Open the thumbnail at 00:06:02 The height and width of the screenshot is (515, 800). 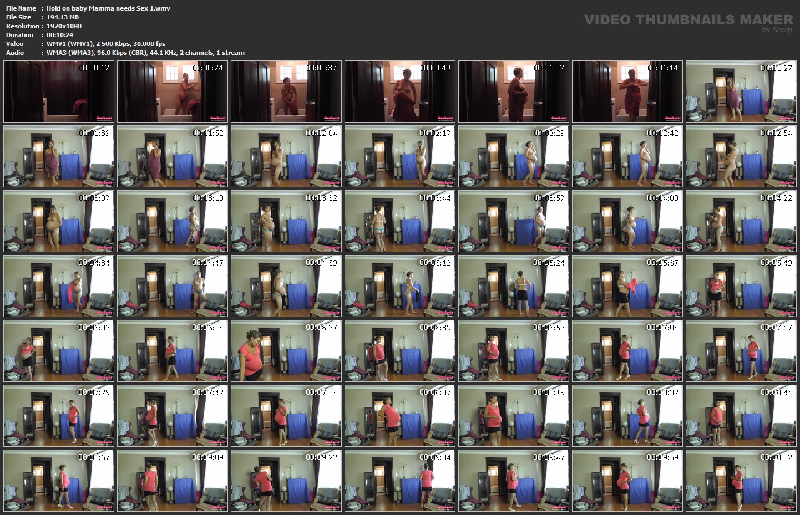59,351
